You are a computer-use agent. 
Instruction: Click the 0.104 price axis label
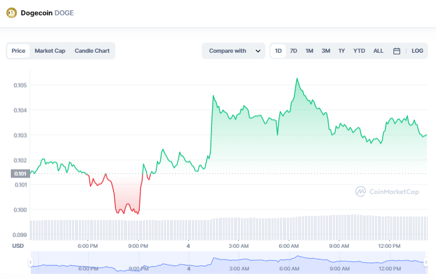coord(20,111)
